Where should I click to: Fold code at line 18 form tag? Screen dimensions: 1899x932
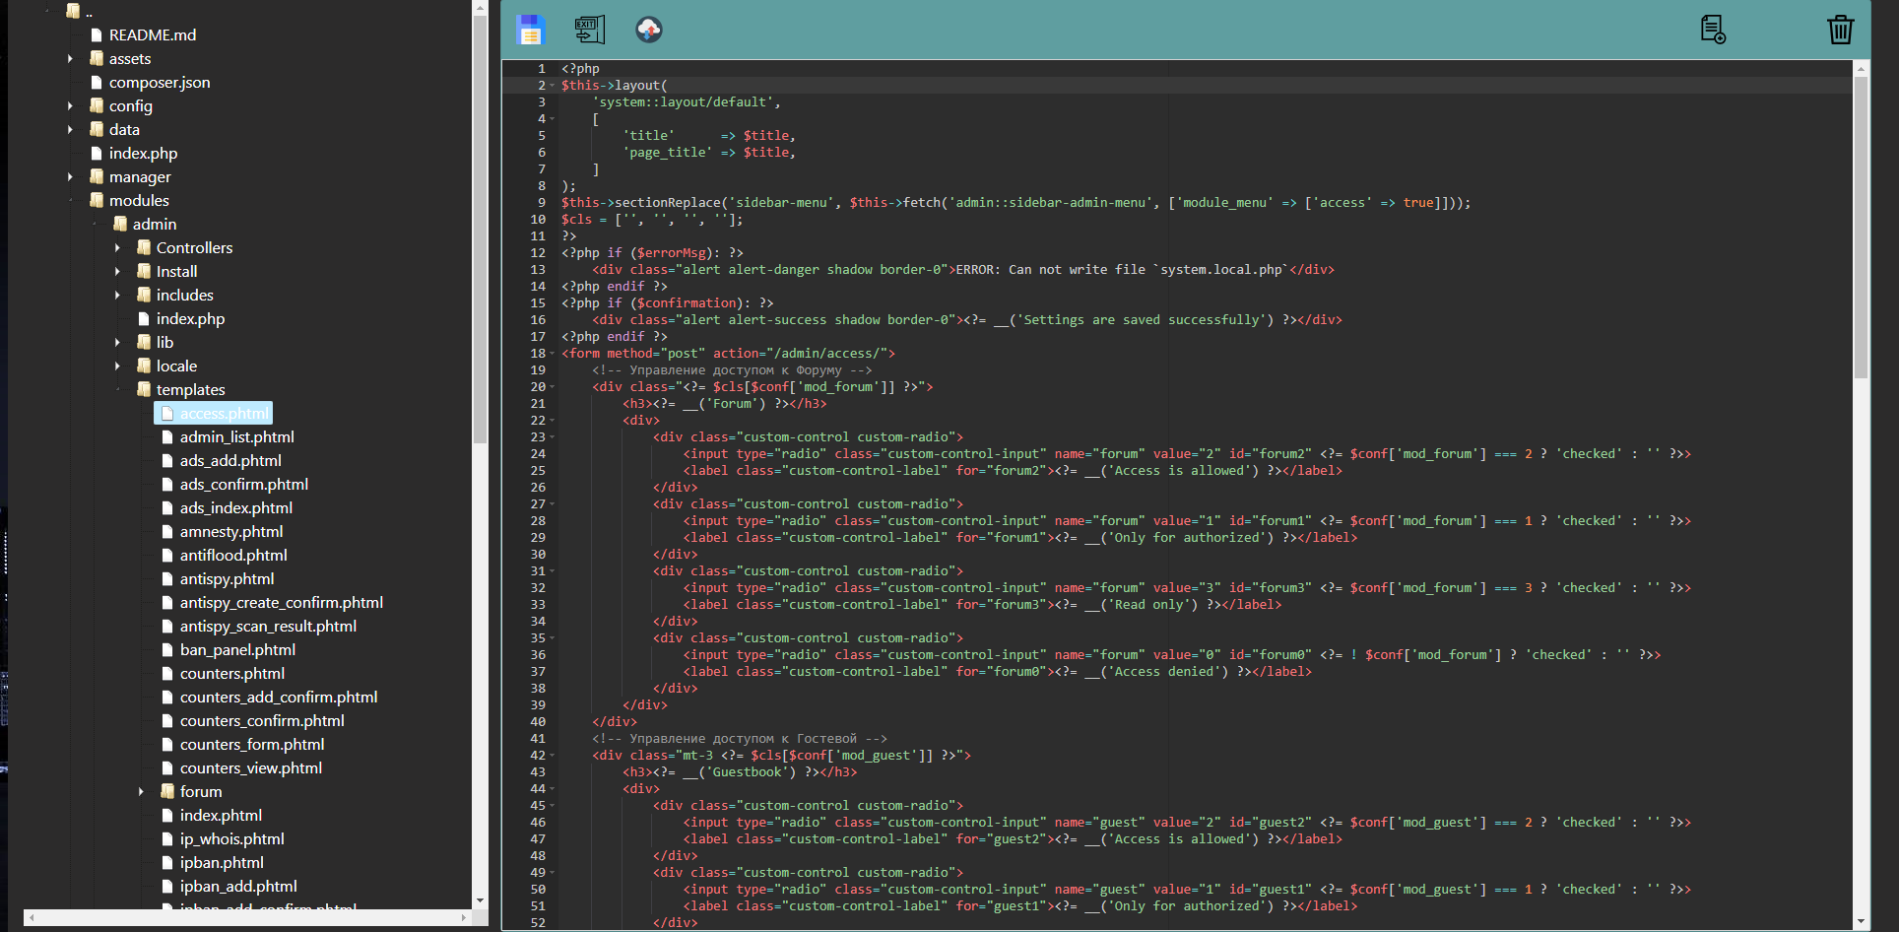[553, 354]
